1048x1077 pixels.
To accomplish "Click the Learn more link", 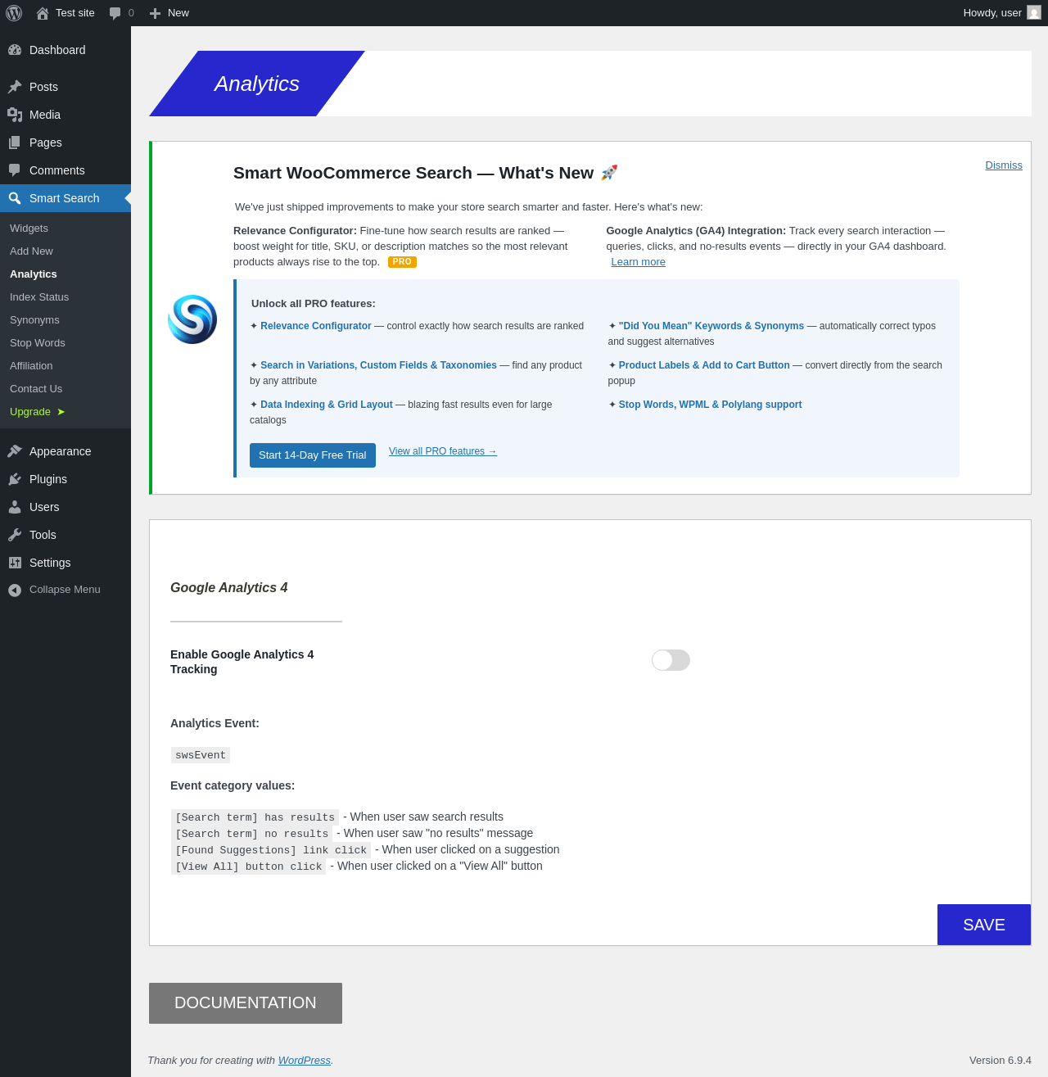I will 638,262.
